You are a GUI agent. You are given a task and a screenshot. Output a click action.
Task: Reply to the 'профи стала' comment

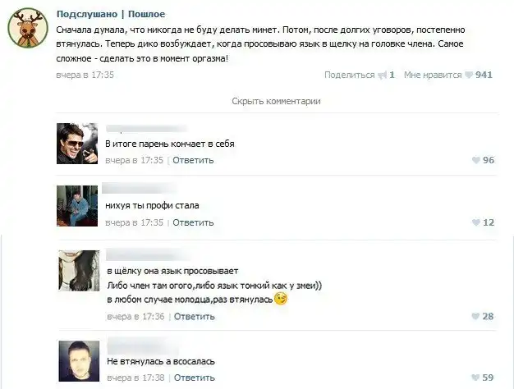point(193,222)
